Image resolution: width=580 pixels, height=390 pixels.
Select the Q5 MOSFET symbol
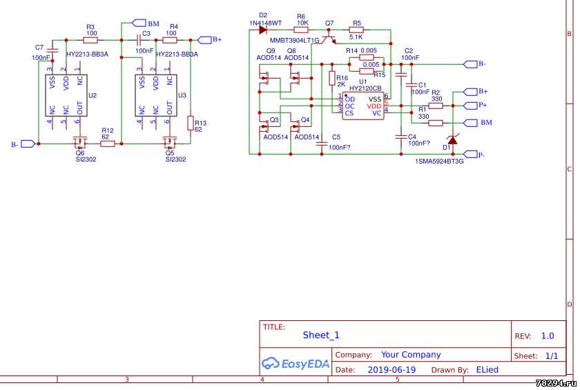[169, 141]
